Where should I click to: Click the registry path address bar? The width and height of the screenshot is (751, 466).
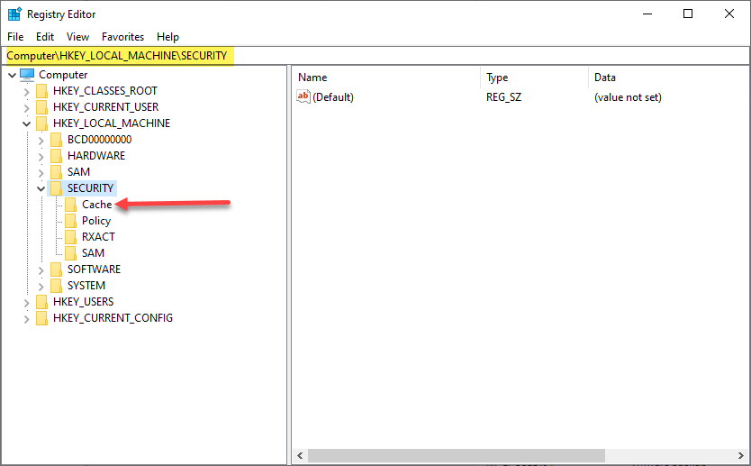click(x=375, y=56)
